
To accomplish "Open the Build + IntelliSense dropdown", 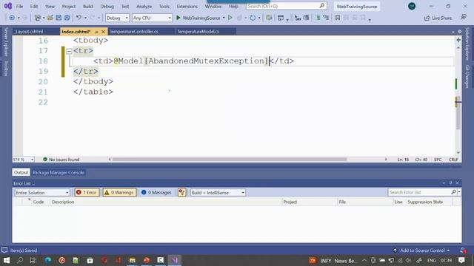I will point(218,192).
